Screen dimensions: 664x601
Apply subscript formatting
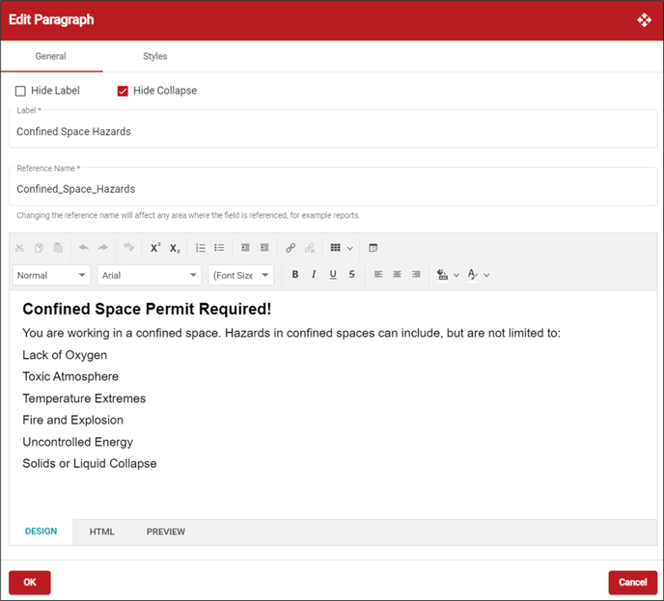[175, 249]
